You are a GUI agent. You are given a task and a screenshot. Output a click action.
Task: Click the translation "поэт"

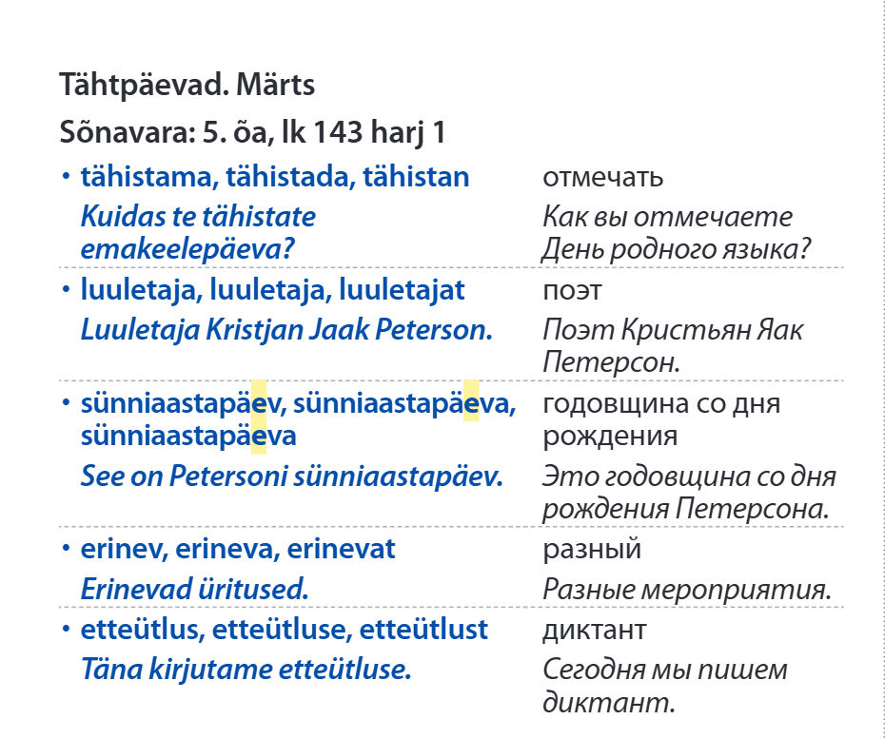(572, 289)
